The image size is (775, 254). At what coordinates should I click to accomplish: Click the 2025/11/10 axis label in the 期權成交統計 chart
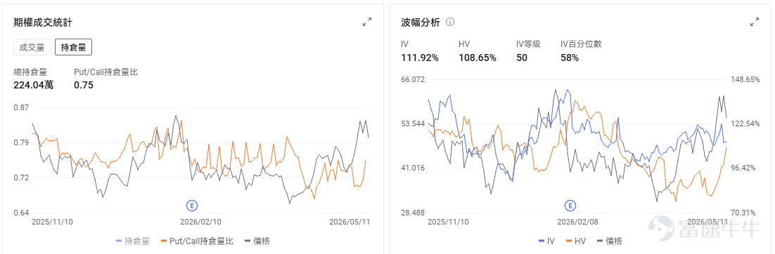[52, 222]
